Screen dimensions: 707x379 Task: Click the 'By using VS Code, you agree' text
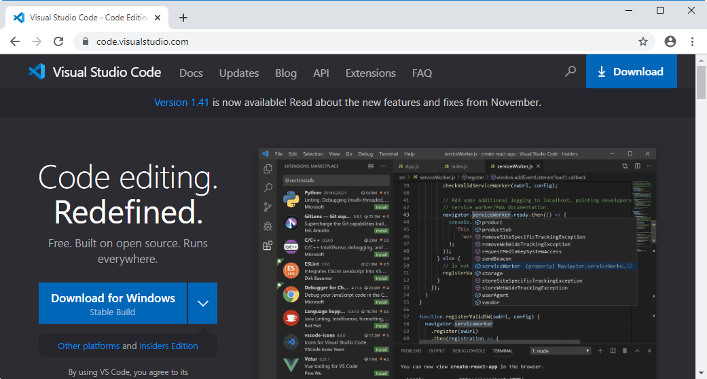pyautogui.click(x=128, y=372)
